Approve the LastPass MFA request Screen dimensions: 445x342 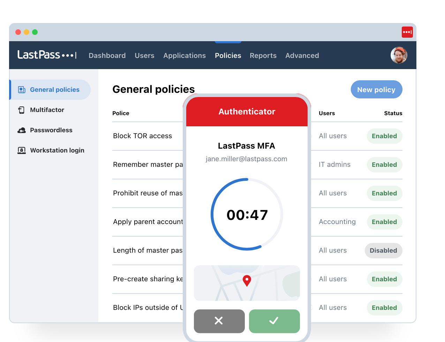274,321
